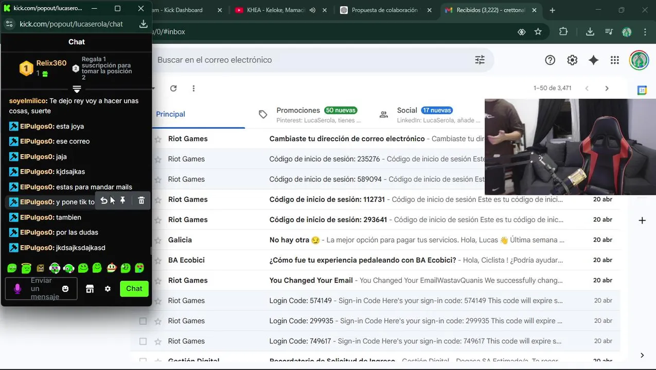Viewport: 656px width, 370px height.
Task: Mute the KHEA tab via speaker icon
Action: (312, 10)
